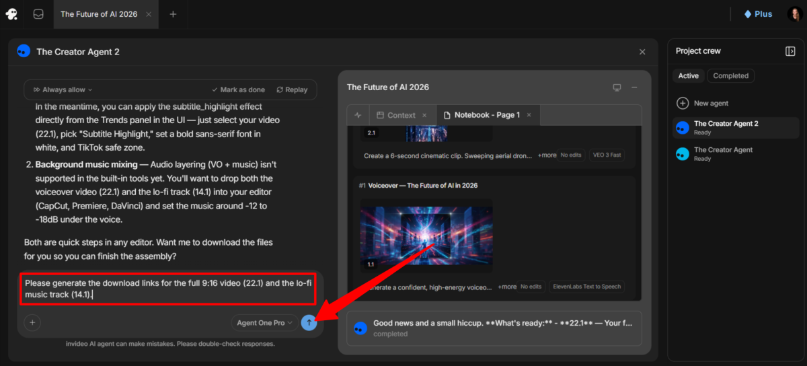The image size is (807, 366).
Task: Click the Project crew title
Action: coord(698,51)
